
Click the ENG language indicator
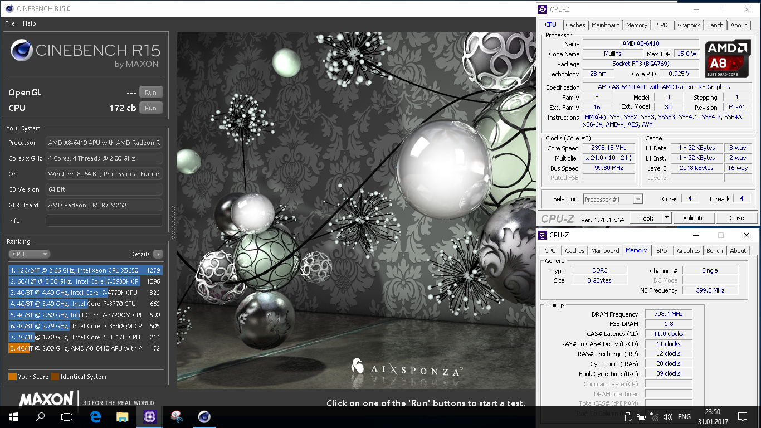(684, 417)
